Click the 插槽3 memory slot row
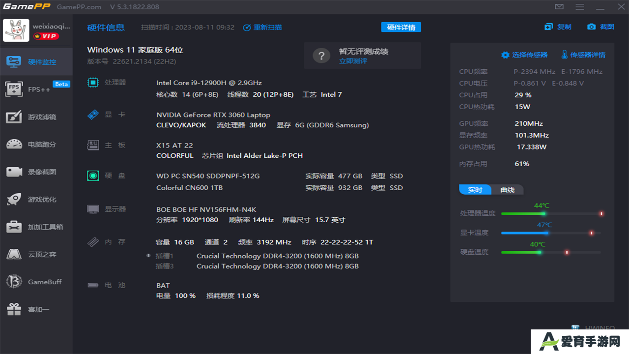The width and height of the screenshot is (629, 354). (x=257, y=266)
